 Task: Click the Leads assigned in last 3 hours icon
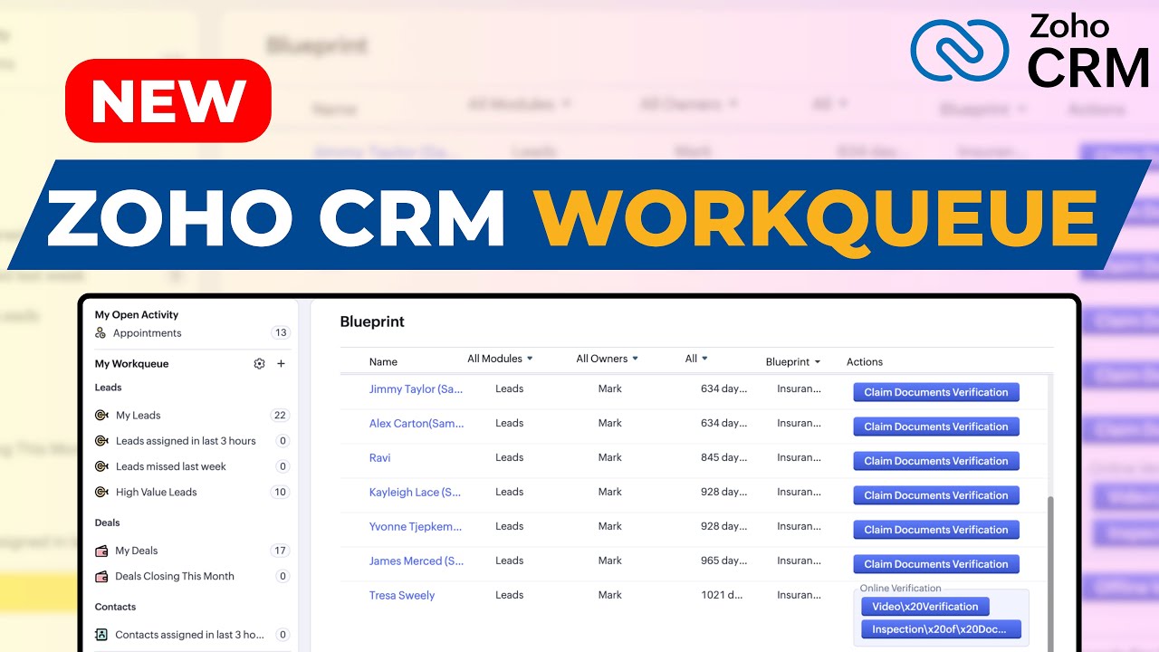101,441
